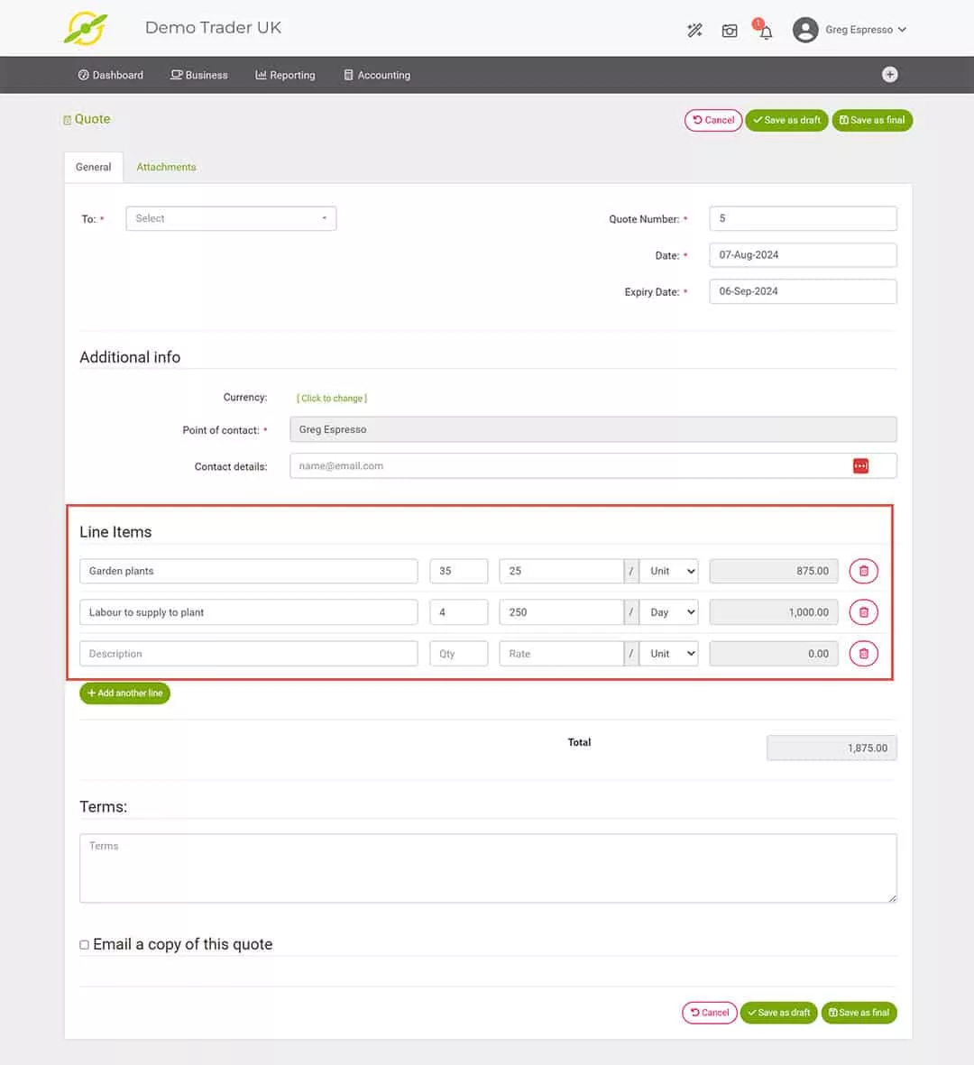Open the Day unit dropdown for Labour line
The image size is (974, 1065).
point(669,612)
